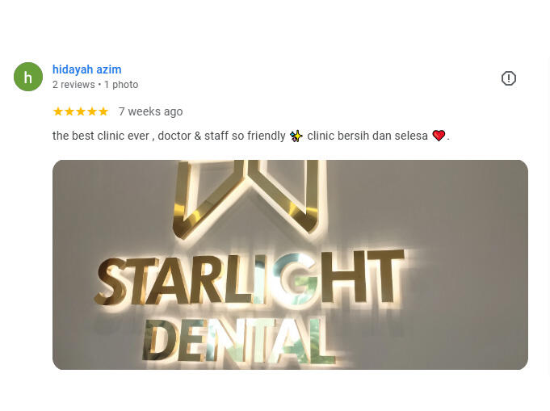Click the DENTAL lettering in the photo
550x411 pixels.
[x=238, y=341]
